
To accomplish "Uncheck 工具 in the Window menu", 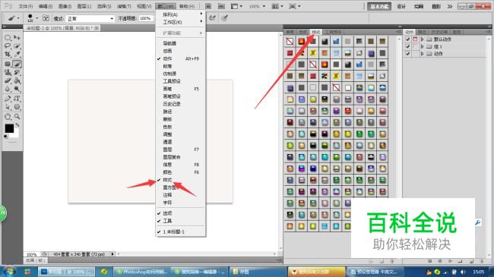I will [181, 221].
